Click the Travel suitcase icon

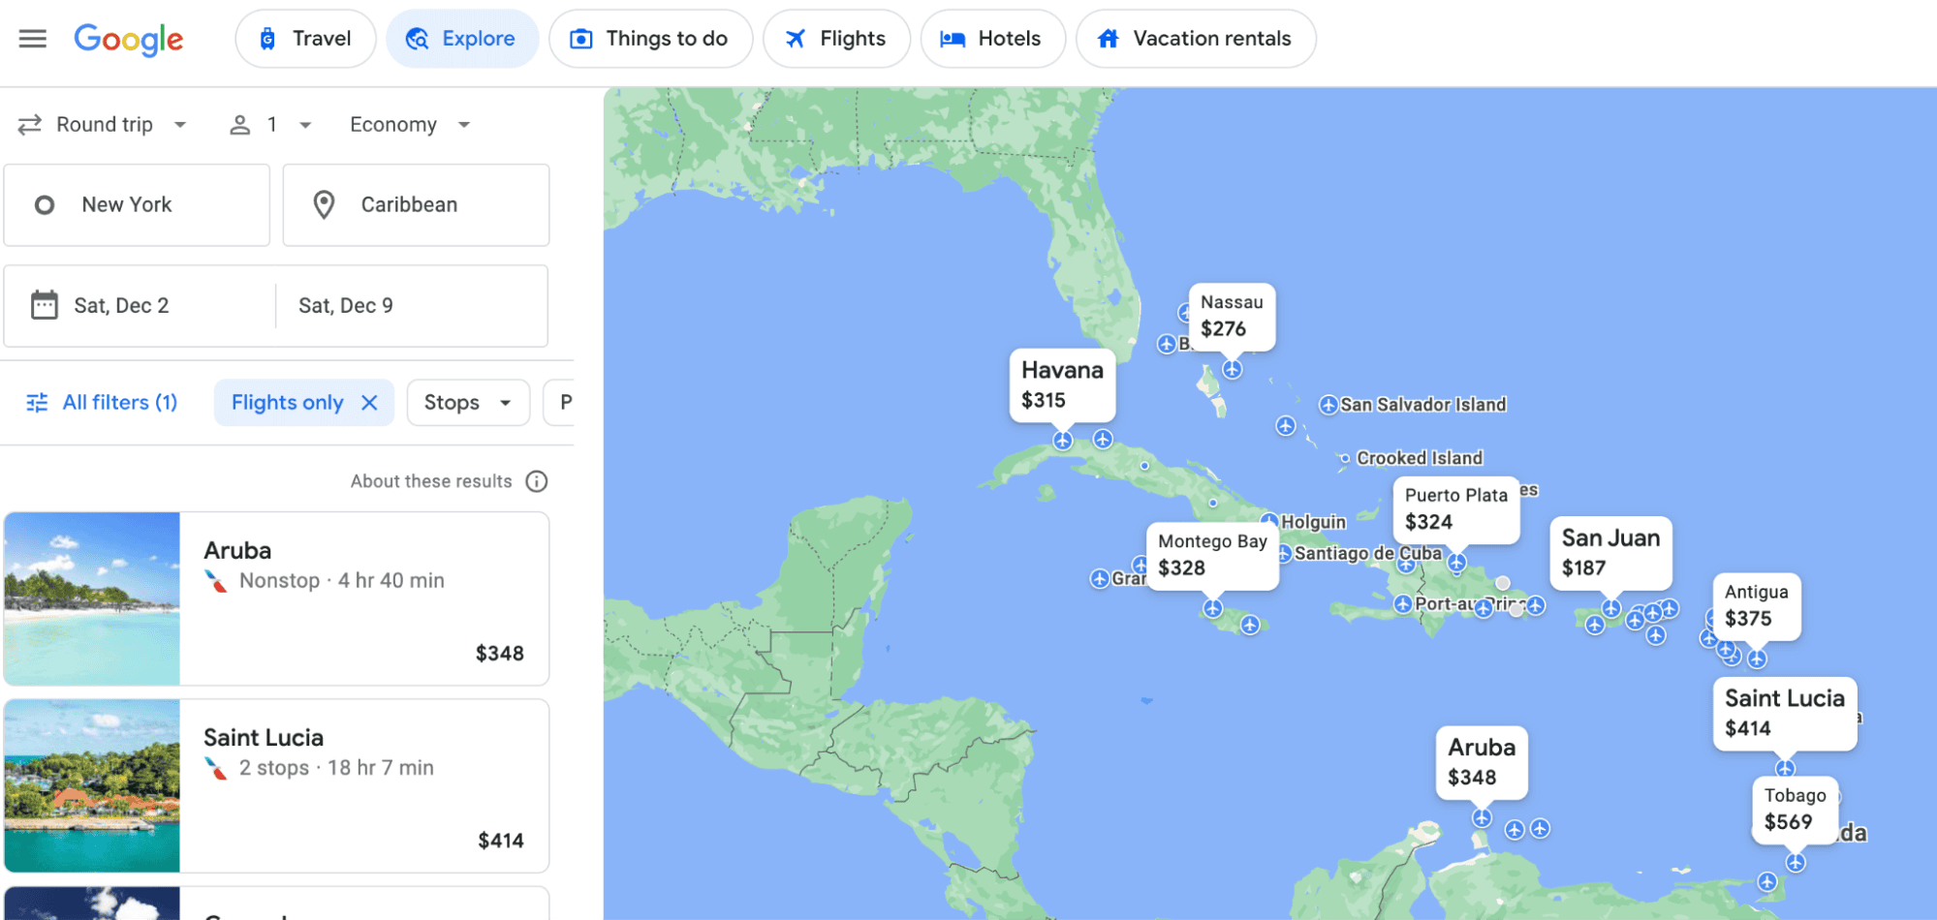(267, 39)
